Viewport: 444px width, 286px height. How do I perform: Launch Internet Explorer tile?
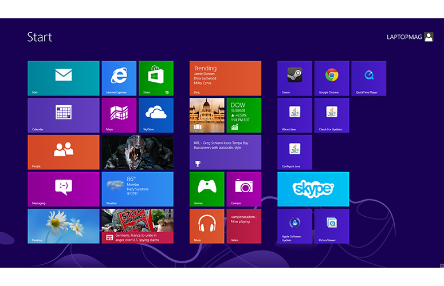[x=119, y=78]
